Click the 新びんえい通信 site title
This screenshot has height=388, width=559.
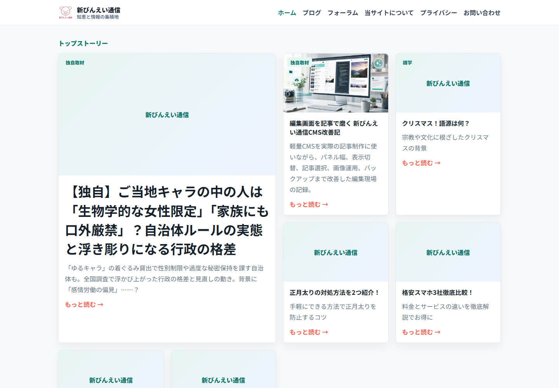99,10
